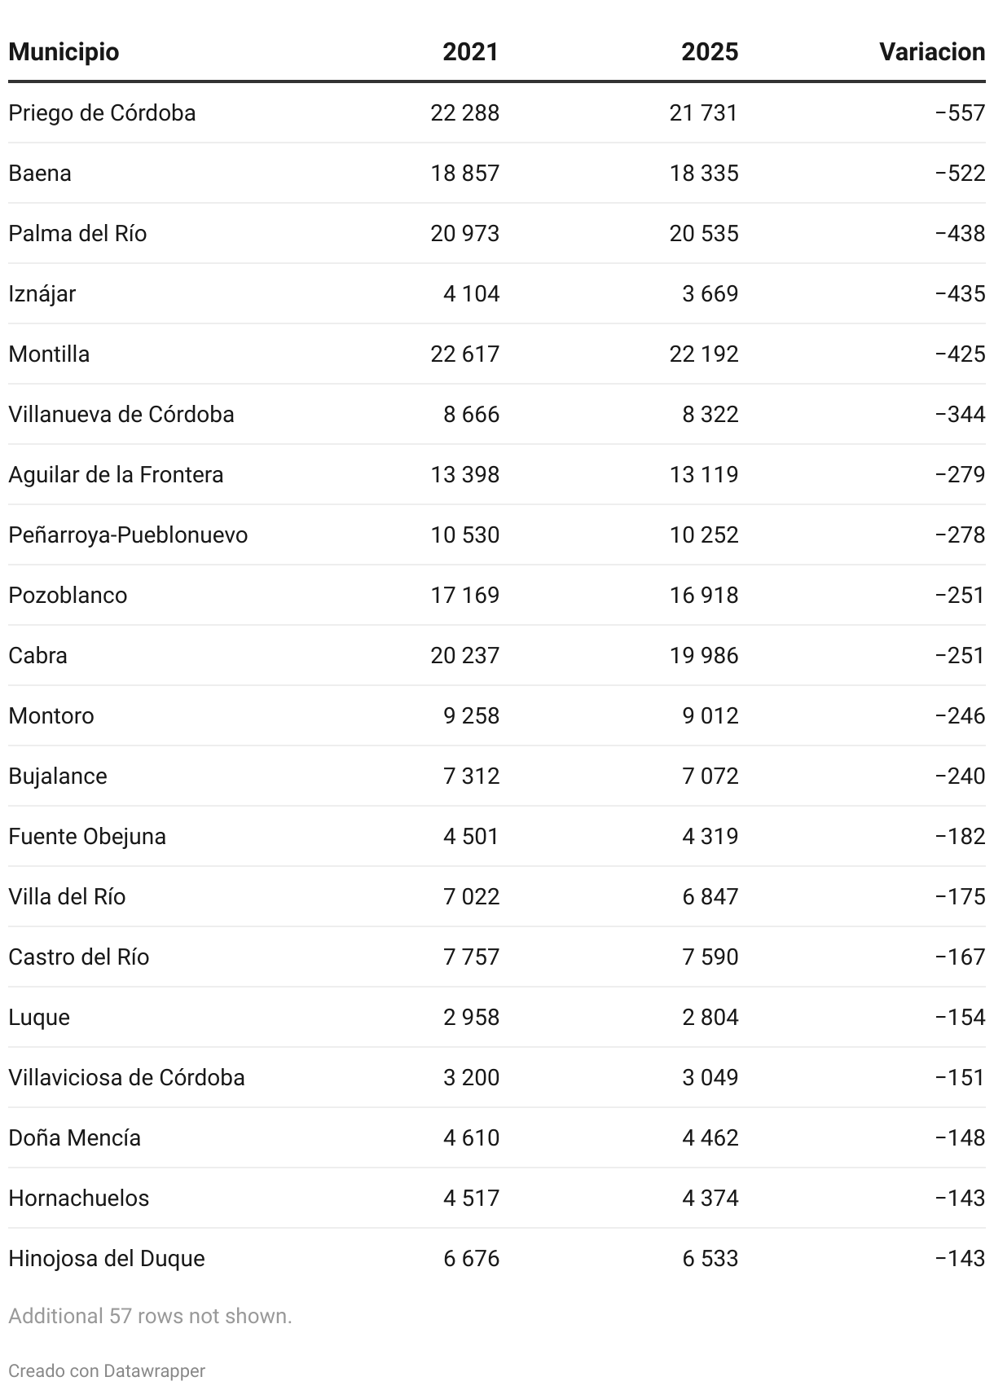Viewport: 994px width, 1390px height.
Task: Click the 2021 column header
Action: (x=470, y=52)
